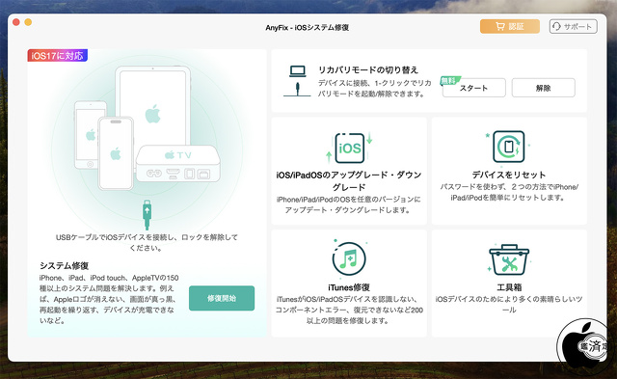Image resolution: width=617 pixels, height=379 pixels.
Task: Click the AnyFix - iOSシステム修復 window title
Action: pyautogui.click(x=307, y=28)
